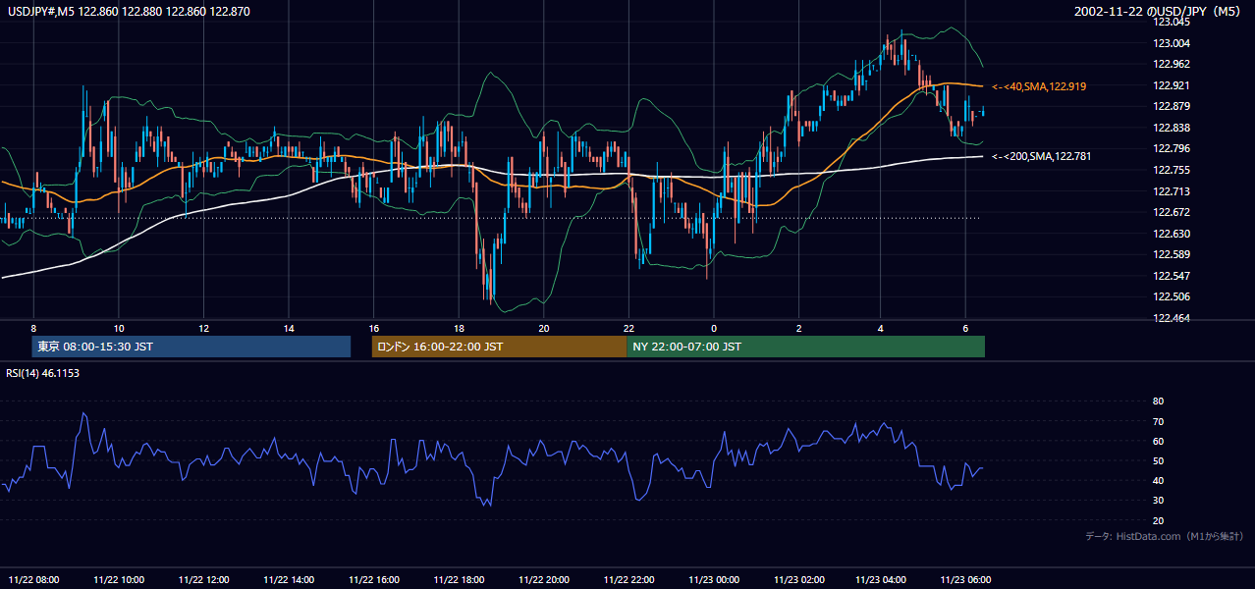Click hour tick 10 under price chart
This screenshot has width=1255, height=589.
coord(119,328)
